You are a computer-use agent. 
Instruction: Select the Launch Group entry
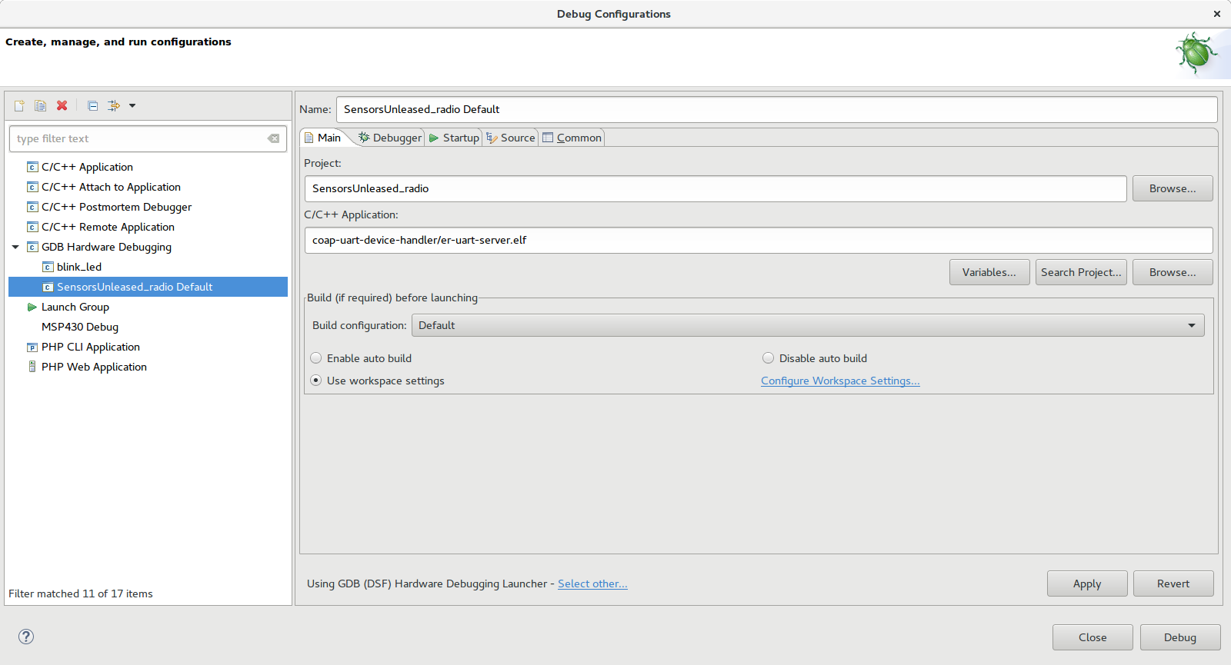(x=75, y=307)
